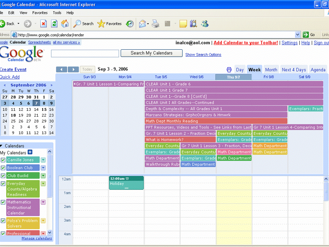The height and width of the screenshot is (247, 329).
Task: Open the Messenger people icon
Action: [205, 24]
